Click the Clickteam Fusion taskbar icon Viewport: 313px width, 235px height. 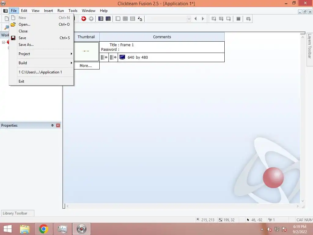(81, 229)
